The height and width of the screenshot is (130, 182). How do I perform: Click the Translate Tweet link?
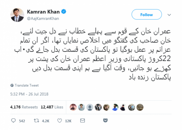27,85
